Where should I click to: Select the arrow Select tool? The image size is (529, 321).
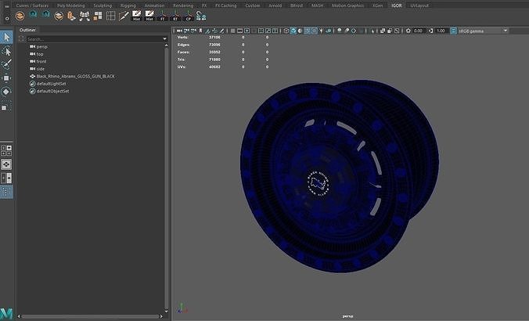pos(6,37)
